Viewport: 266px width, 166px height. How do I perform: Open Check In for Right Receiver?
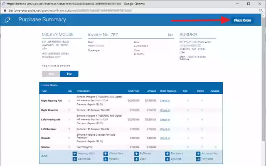pyautogui.click(x=165, y=110)
